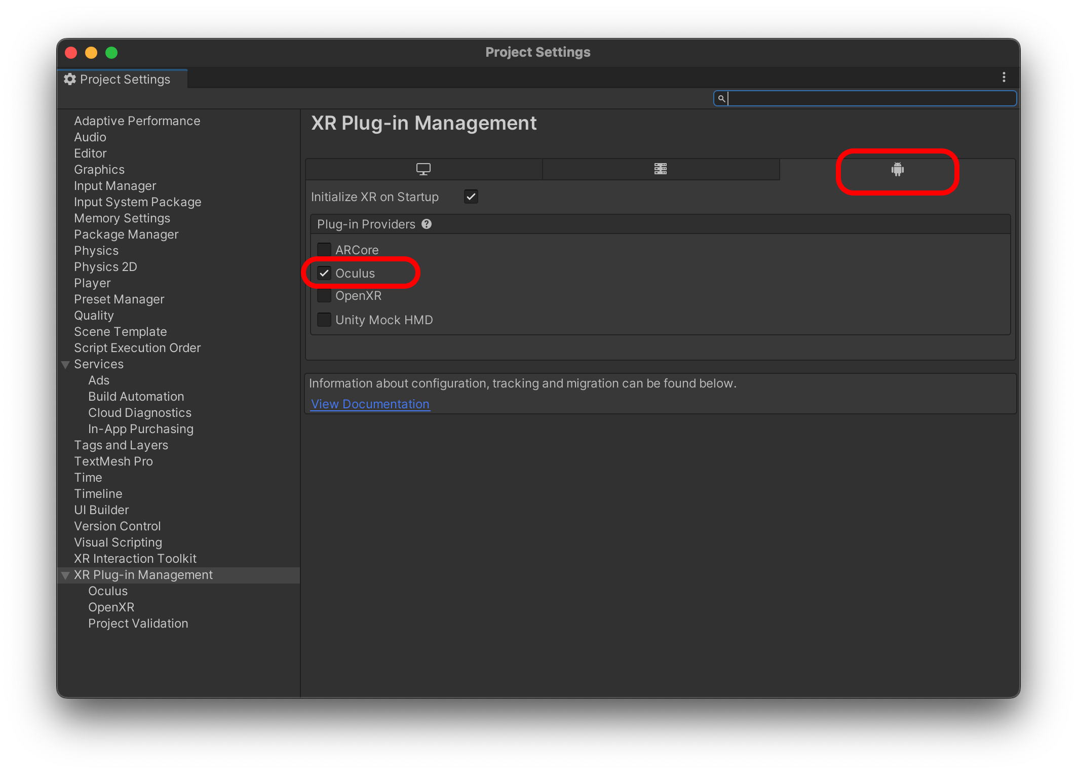This screenshot has height=773, width=1077.
Task: Click the Plug-in Providers help icon
Action: (427, 224)
